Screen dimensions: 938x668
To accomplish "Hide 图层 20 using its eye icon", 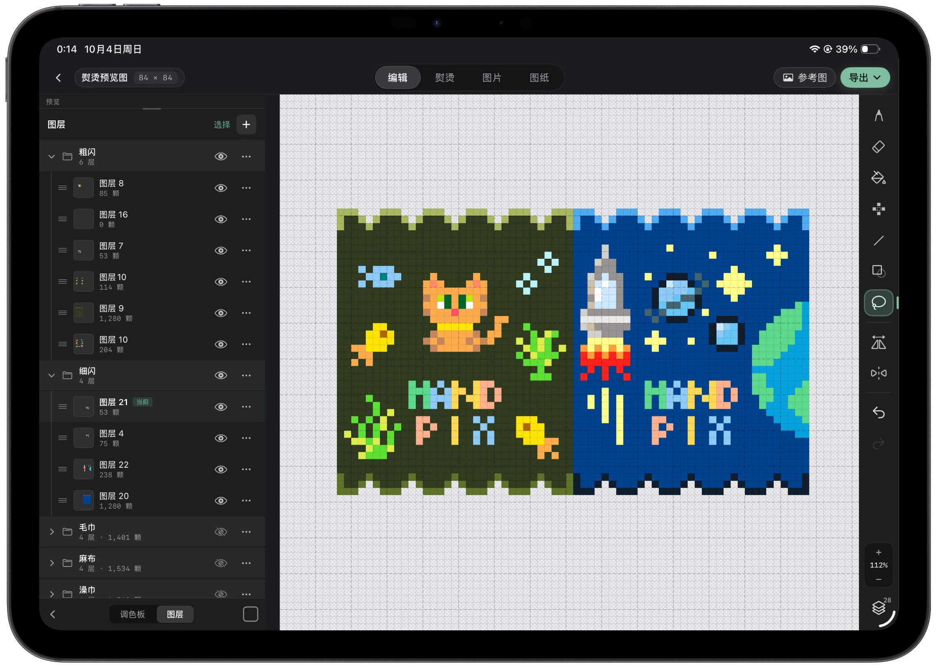I will [221, 500].
